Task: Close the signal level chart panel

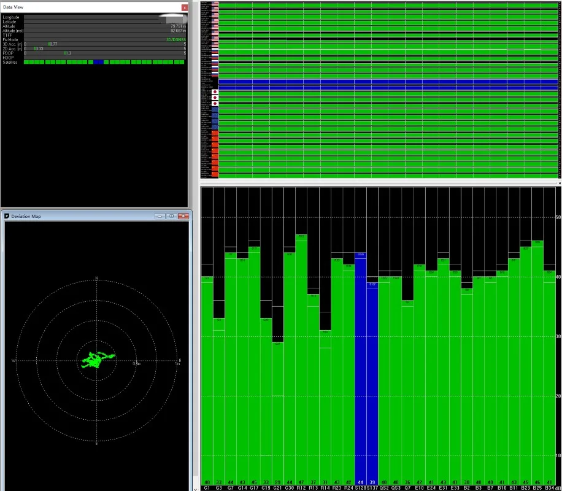Action: 559,184
